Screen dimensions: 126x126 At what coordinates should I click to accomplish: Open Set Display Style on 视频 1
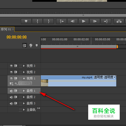11,83
